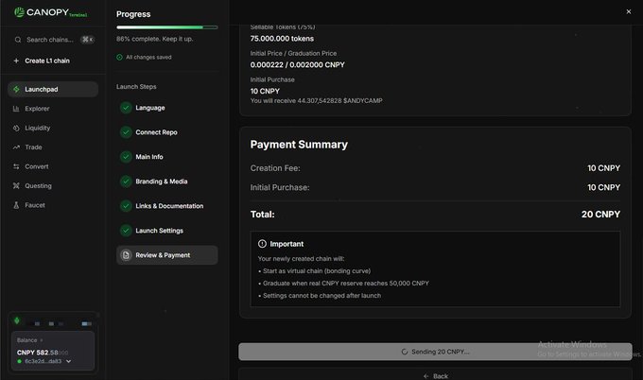Click the Balance label arrow

point(42,340)
